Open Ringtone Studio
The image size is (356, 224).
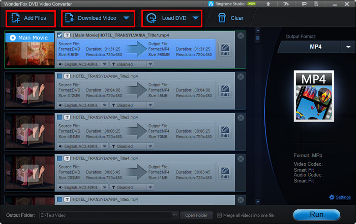[x=232, y=4]
